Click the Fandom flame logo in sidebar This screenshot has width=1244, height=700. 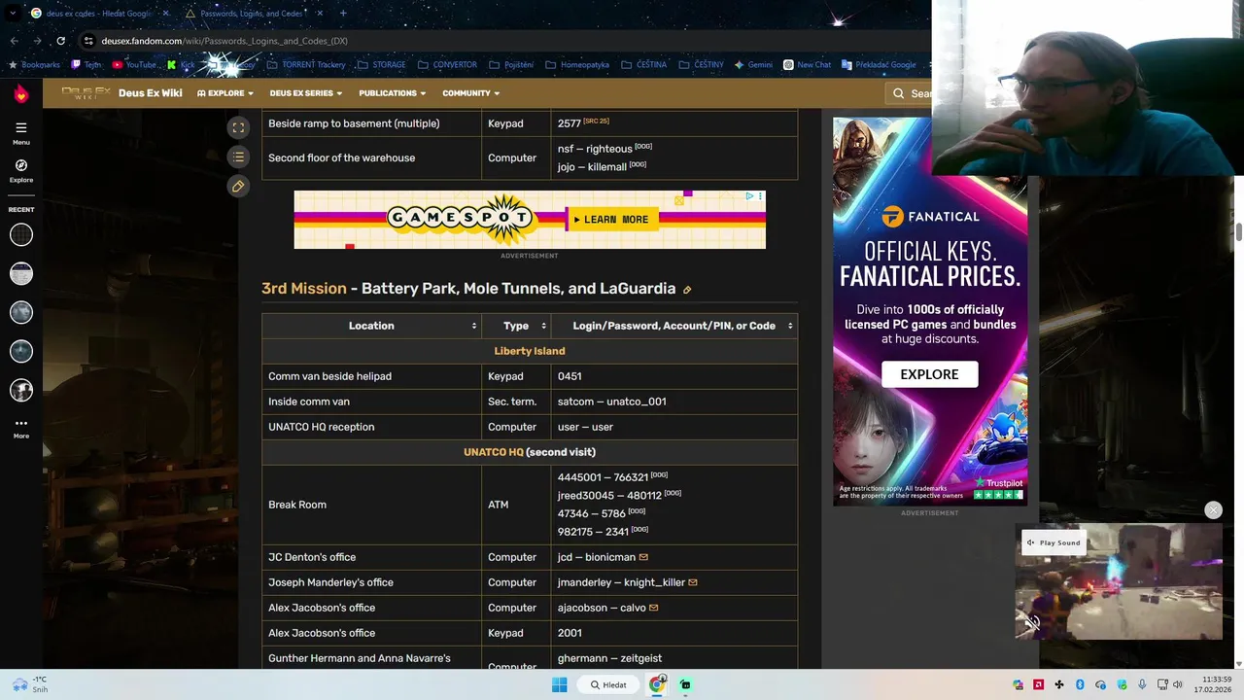coord(21,93)
